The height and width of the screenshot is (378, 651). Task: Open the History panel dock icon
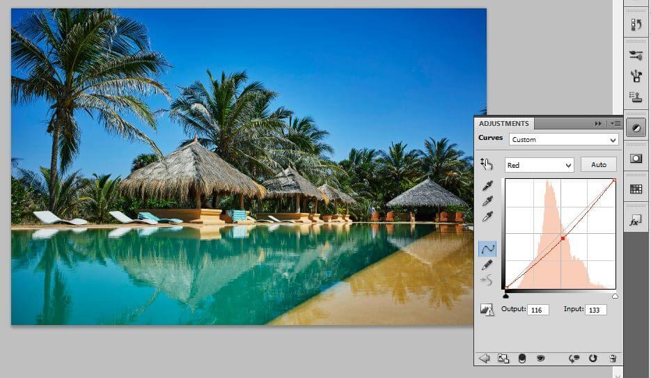pos(636,25)
